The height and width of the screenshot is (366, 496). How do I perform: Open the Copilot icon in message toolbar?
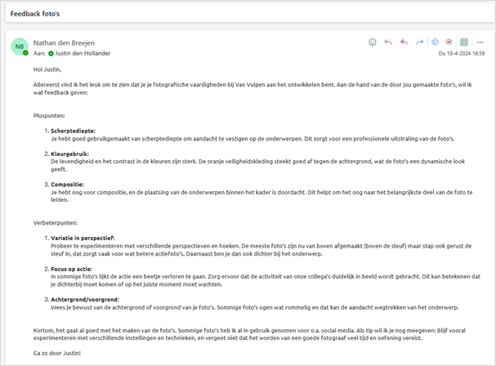pos(449,42)
